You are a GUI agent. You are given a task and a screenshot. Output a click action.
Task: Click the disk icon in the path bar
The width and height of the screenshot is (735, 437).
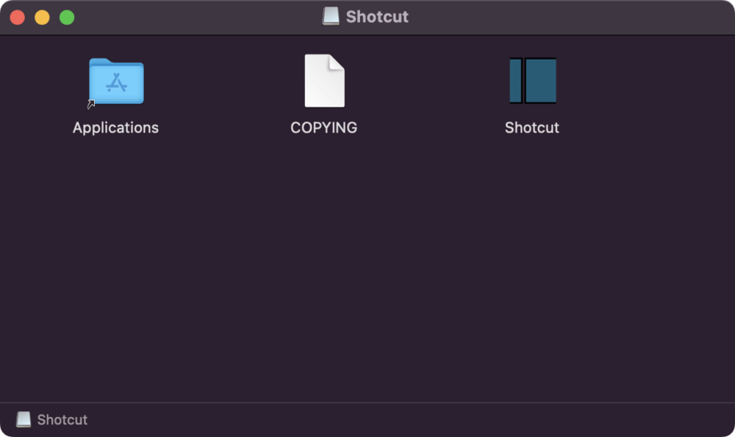24,419
